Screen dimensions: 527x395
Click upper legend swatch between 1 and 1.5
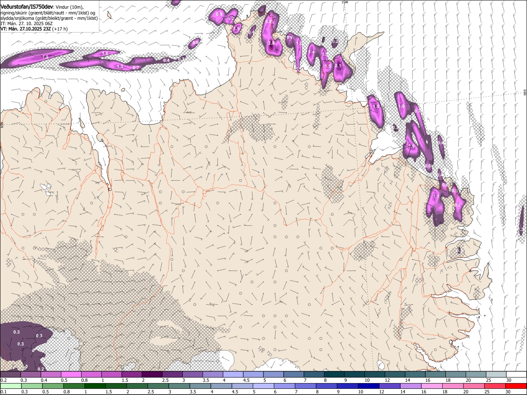click(x=112, y=374)
